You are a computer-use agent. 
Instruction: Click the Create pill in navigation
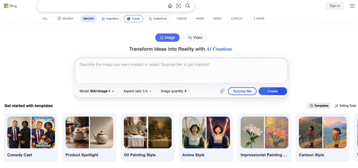point(133,19)
